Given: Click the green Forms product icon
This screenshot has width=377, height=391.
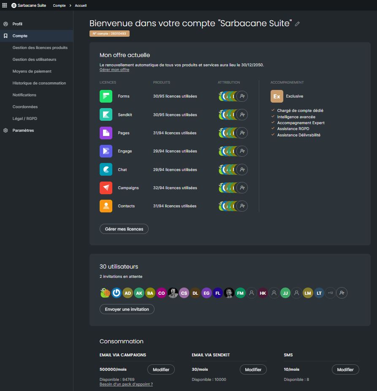Looking at the screenshot, I should (106, 96).
